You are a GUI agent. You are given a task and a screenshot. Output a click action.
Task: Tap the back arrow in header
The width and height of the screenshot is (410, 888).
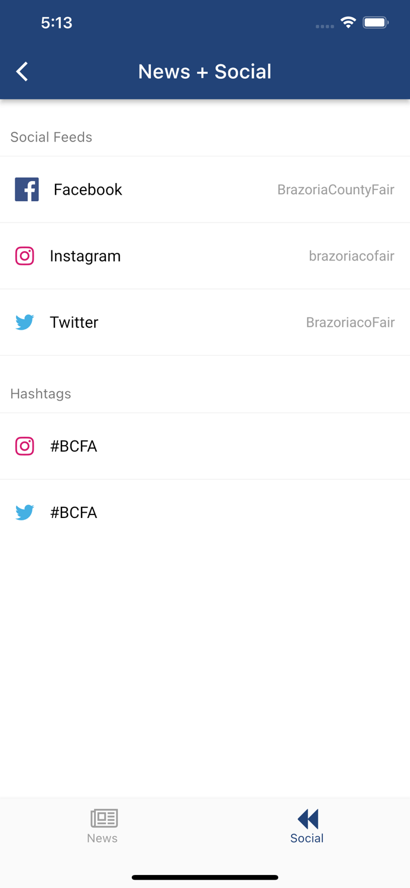(x=22, y=72)
